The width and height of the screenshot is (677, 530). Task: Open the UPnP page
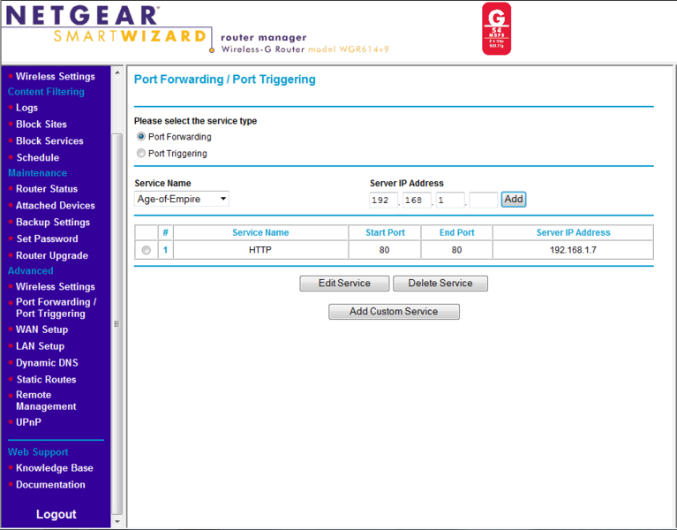(28, 422)
